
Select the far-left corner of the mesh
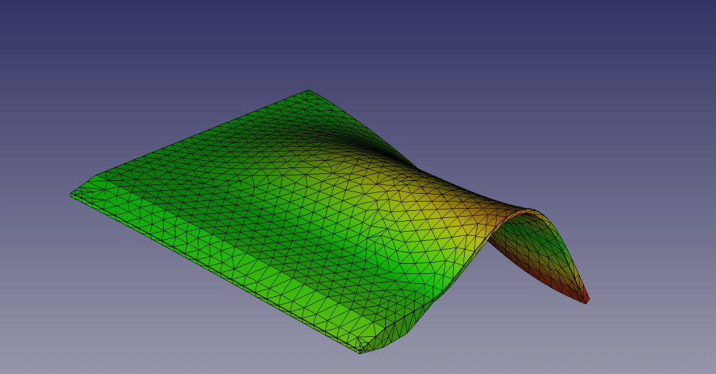[72, 195]
